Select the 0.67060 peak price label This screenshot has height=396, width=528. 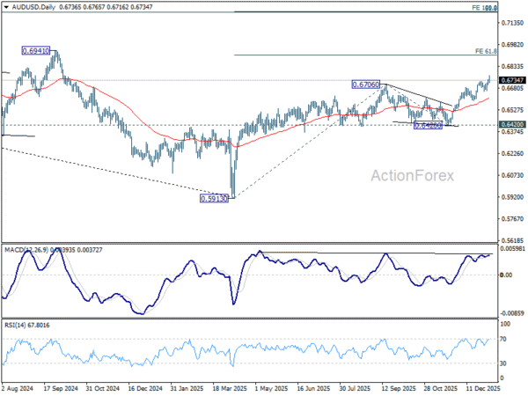366,84
